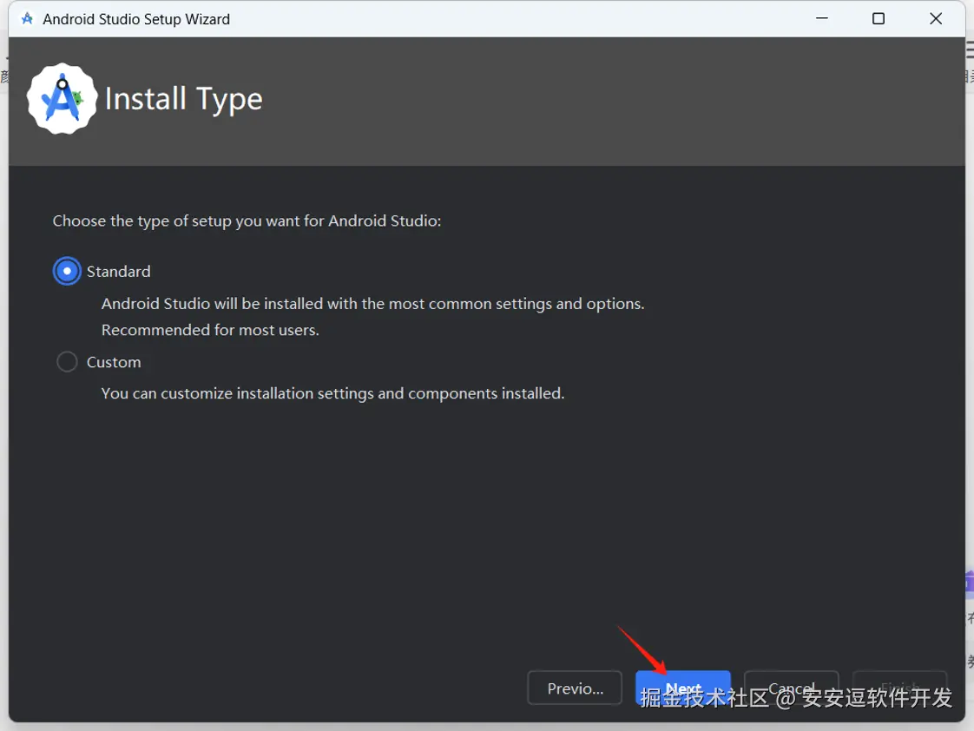This screenshot has height=731, width=974.
Task: Click the 'Custom' option label
Action: (114, 362)
